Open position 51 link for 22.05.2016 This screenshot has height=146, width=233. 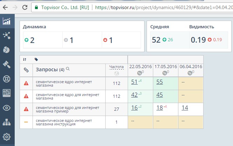pyautogui.click(x=134, y=82)
